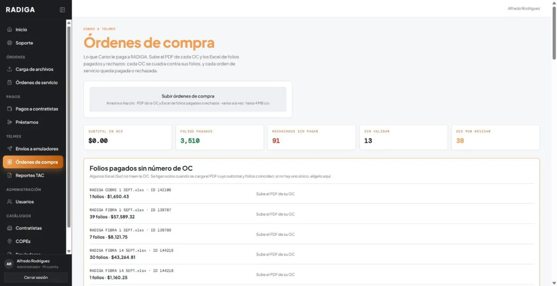Click the wallet icon for Pagos a contratistas
557x286 pixels.
(10, 109)
